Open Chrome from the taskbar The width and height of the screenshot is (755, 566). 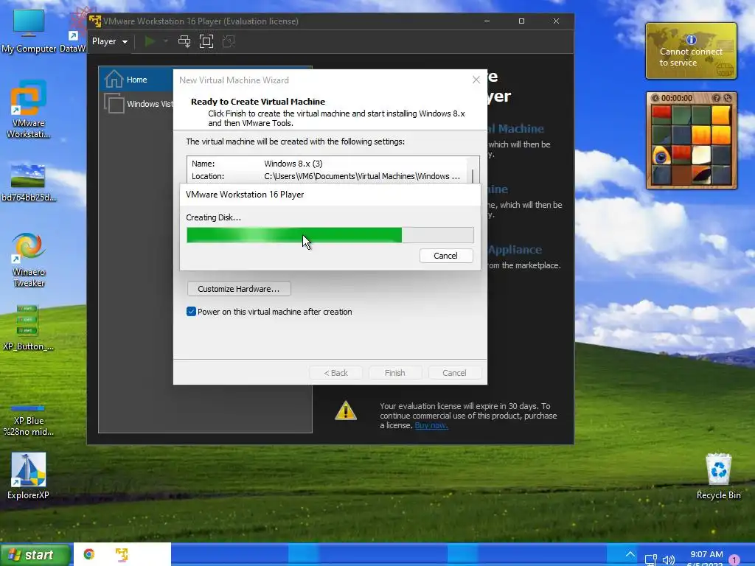point(89,554)
